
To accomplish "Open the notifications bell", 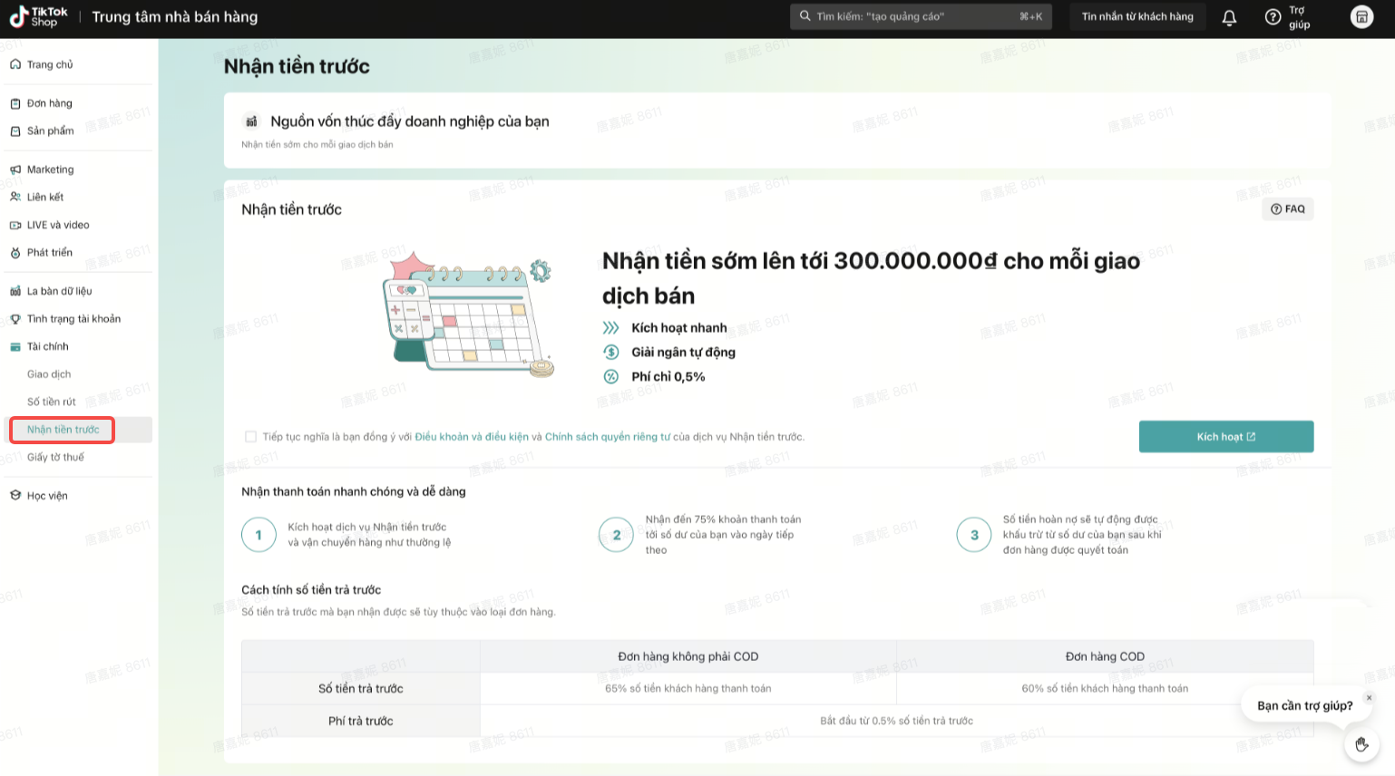I will 1229,17.
